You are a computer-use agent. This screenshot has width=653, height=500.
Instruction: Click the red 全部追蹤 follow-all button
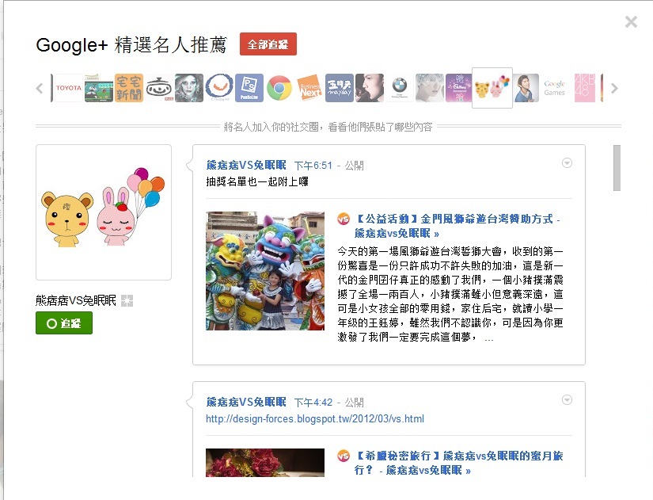pyautogui.click(x=268, y=44)
